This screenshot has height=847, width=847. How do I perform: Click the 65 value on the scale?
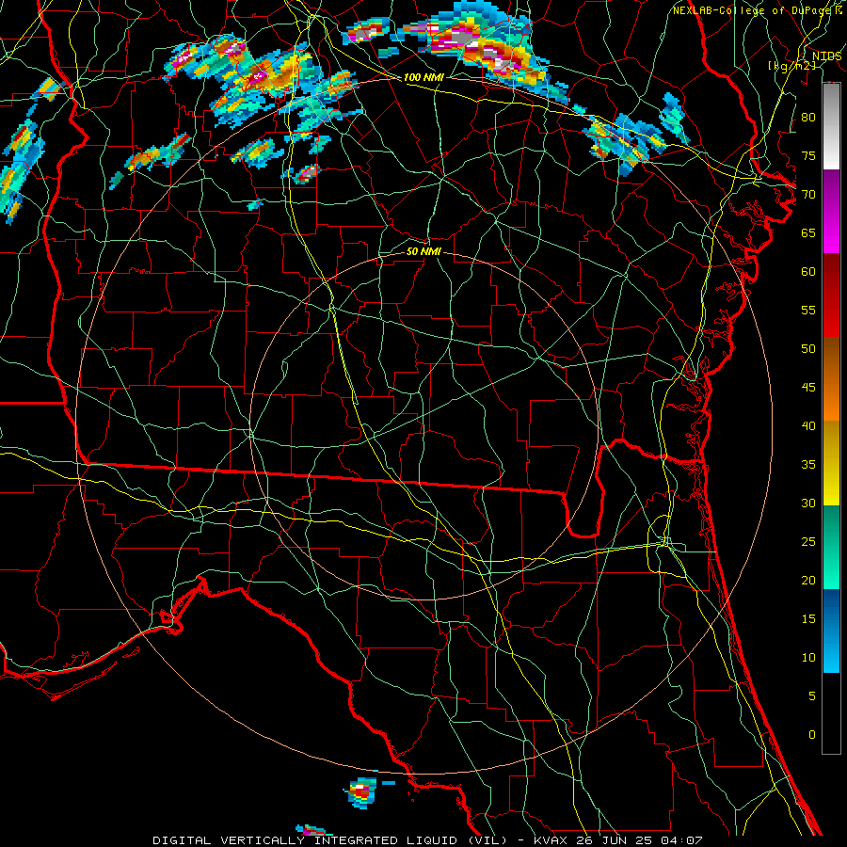click(x=808, y=232)
